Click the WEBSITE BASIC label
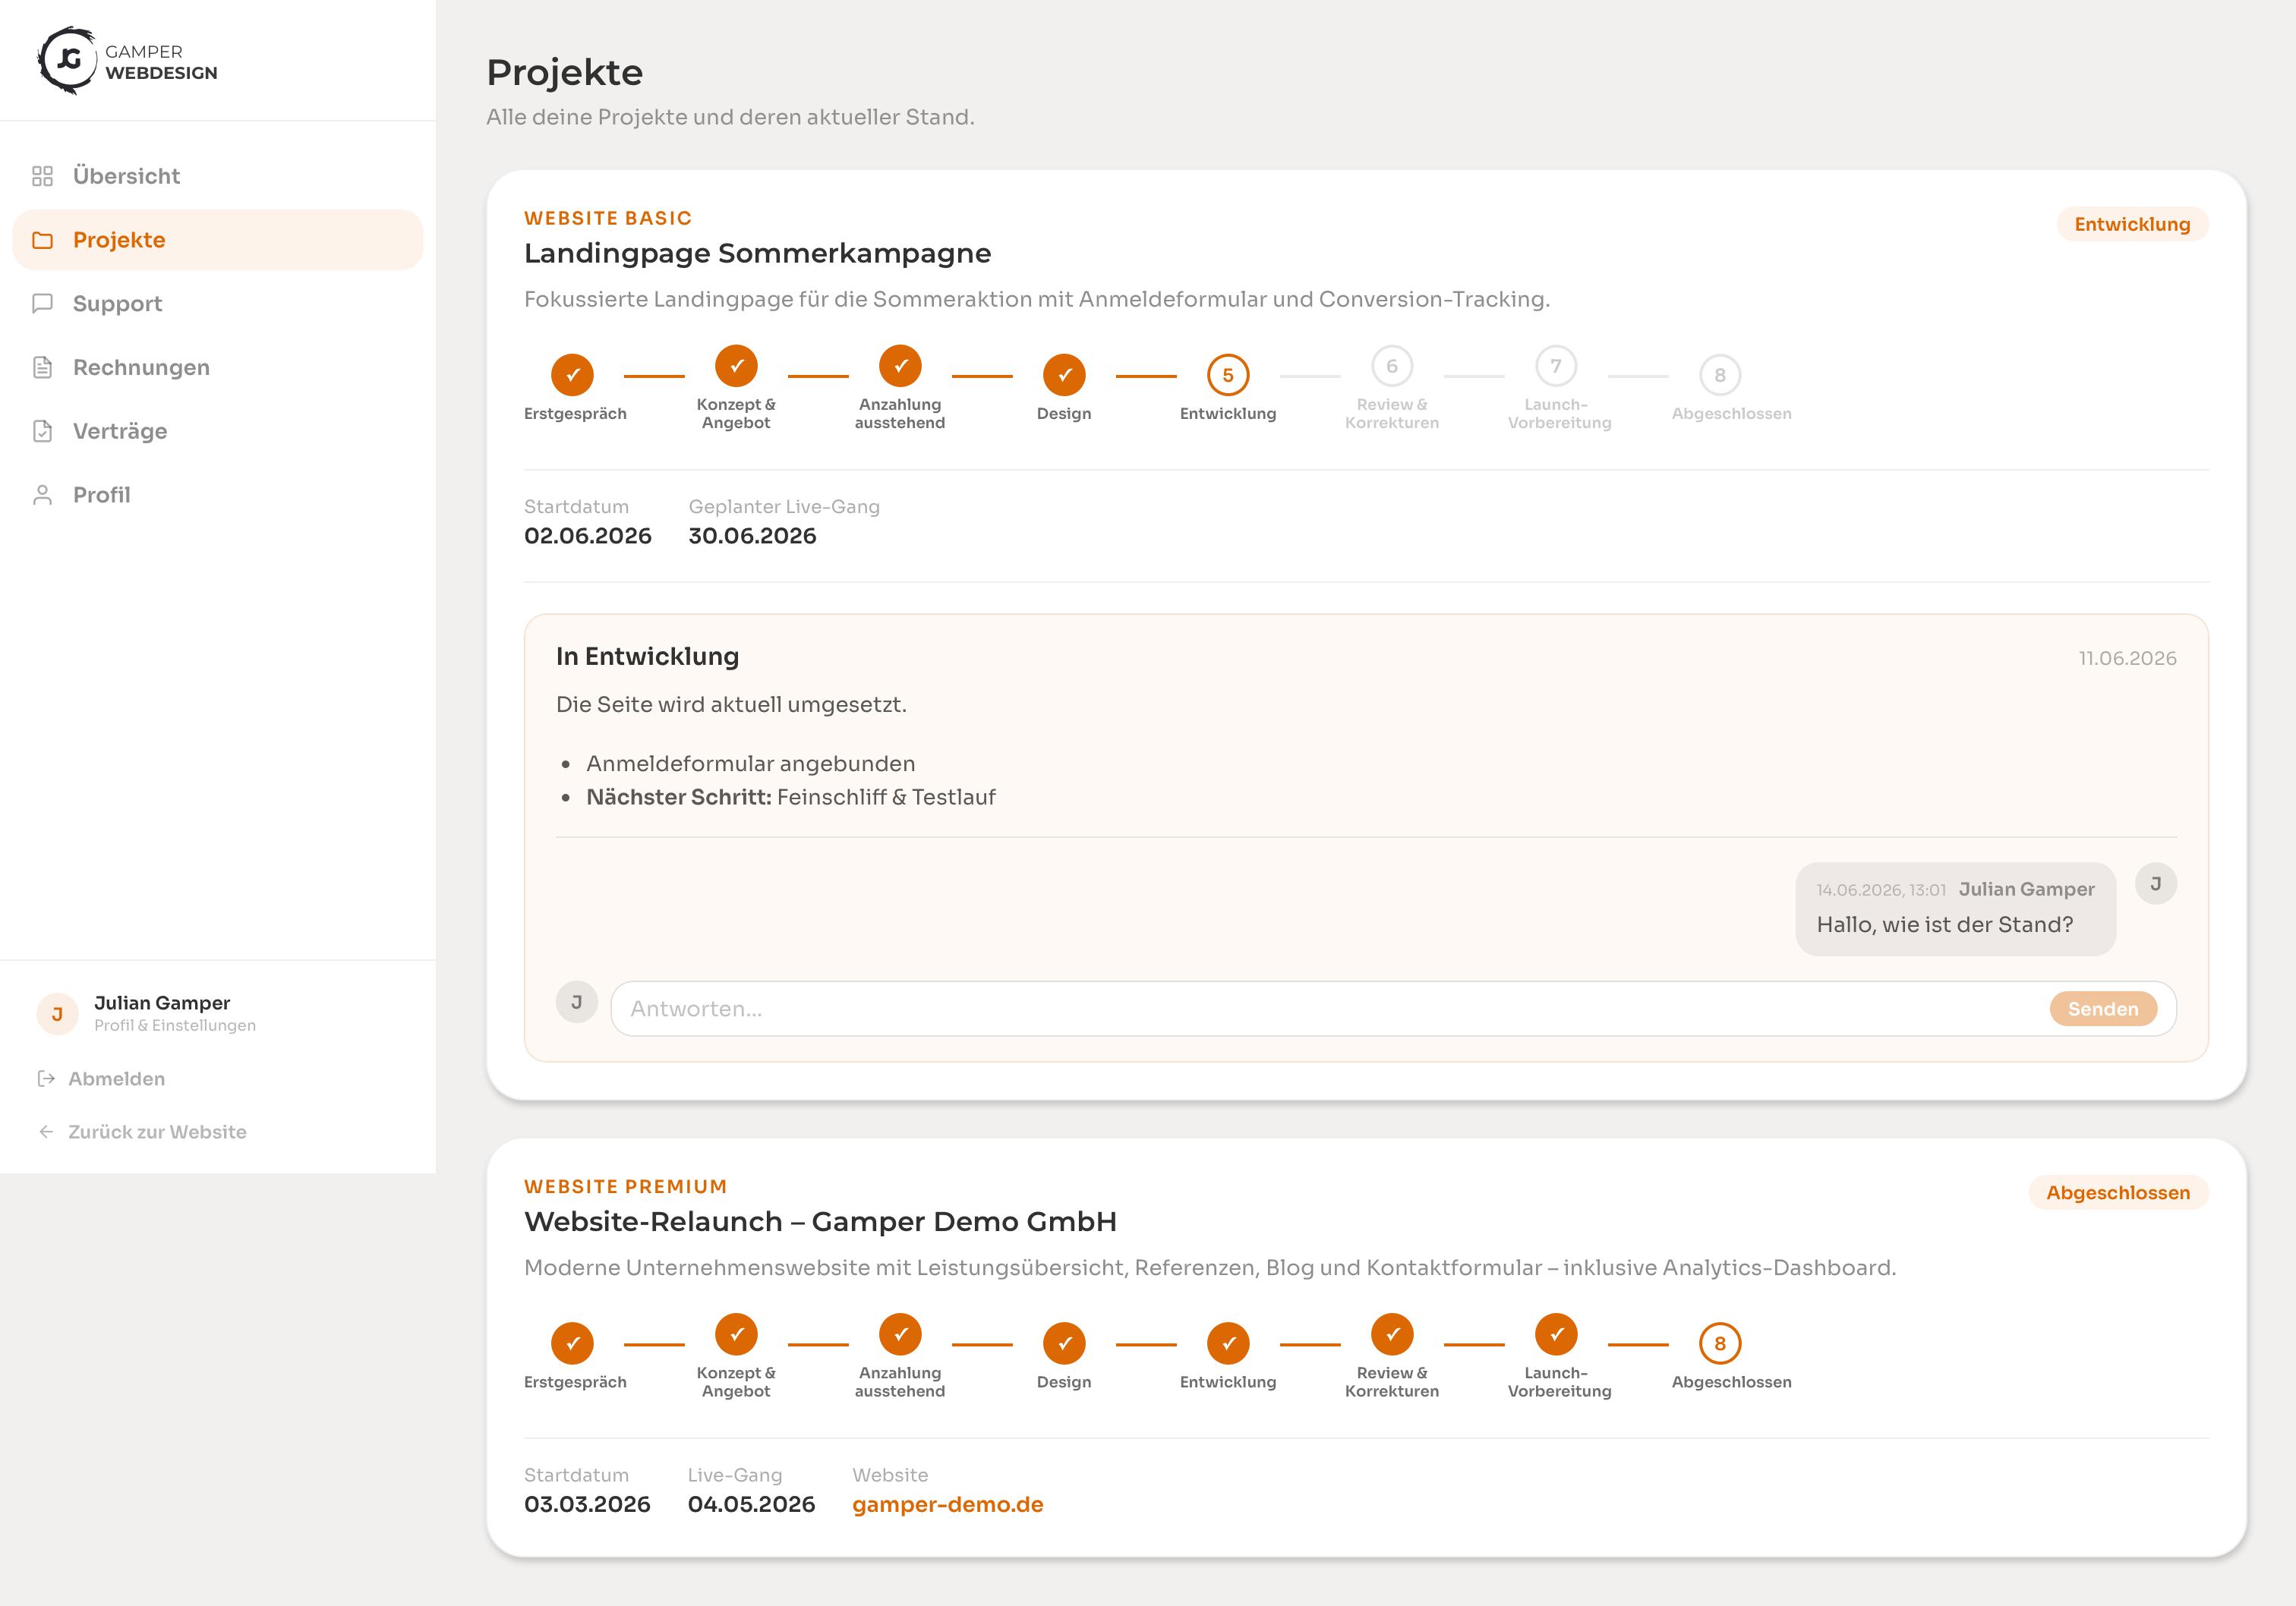Viewport: 2296px width, 1606px height. click(608, 218)
